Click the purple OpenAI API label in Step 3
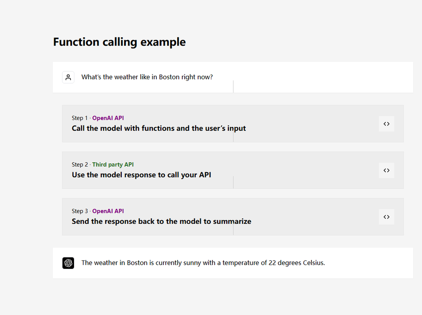422x315 pixels. pyautogui.click(x=108, y=211)
